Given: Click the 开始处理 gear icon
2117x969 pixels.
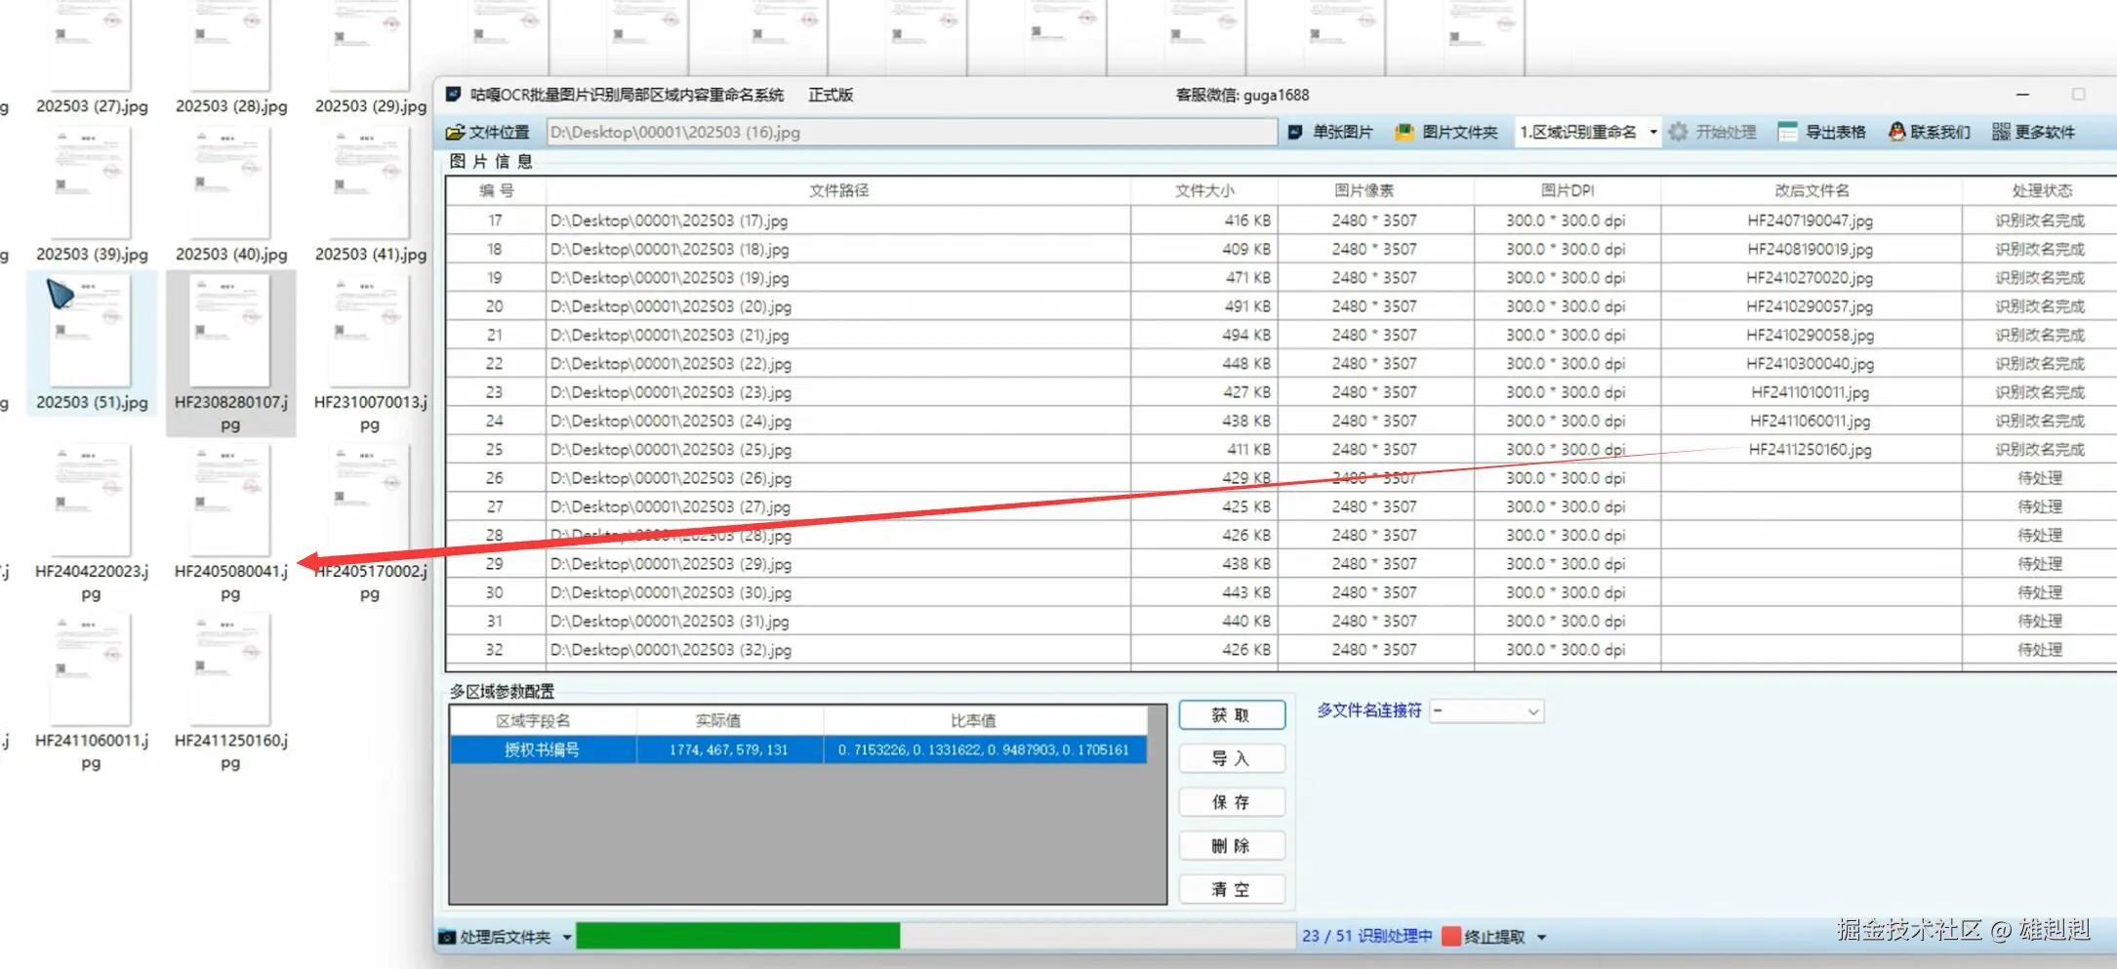Looking at the screenshot, I should 1678,132.
